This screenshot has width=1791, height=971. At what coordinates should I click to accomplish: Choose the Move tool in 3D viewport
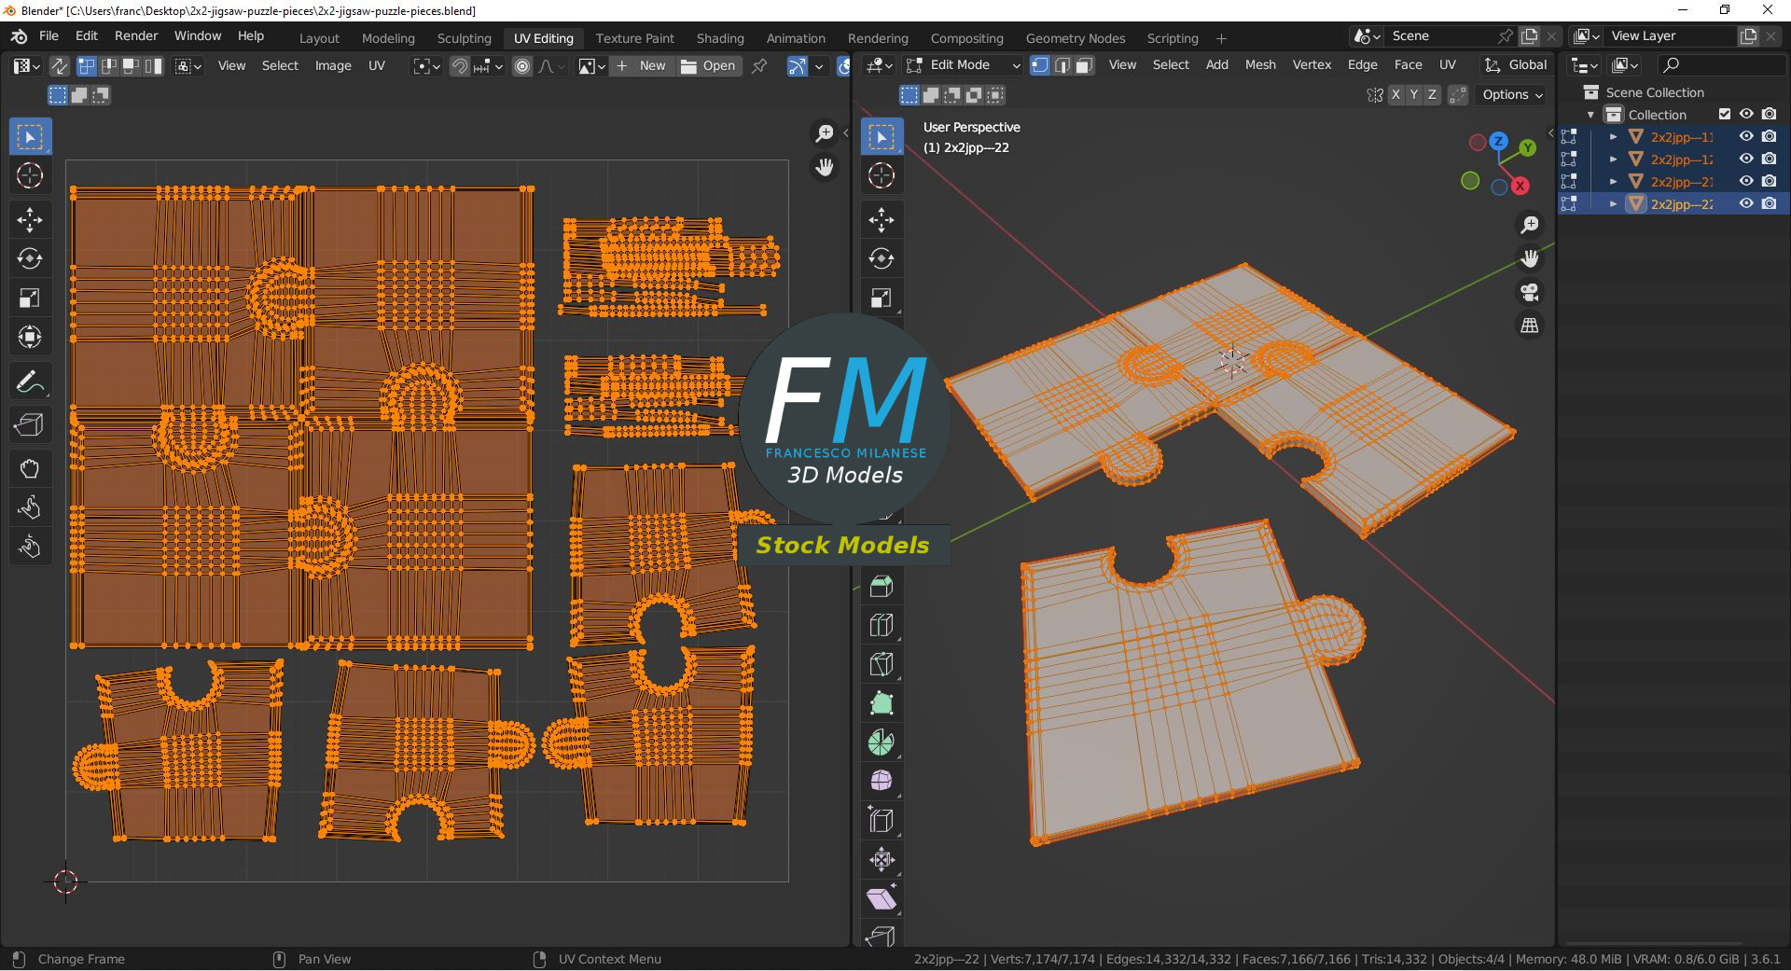coord(882,220)
